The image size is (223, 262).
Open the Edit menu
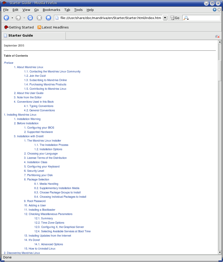[x=15, y=10]
